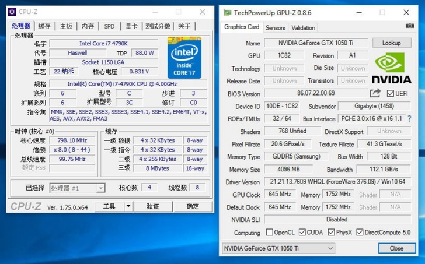Viewport: 425px width, 264px height.
Task: Click the BIOS Version 86.07.22.00.69 field
Action: (316, 93)
